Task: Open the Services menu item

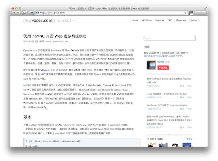Action: click(x=160, y=21)
